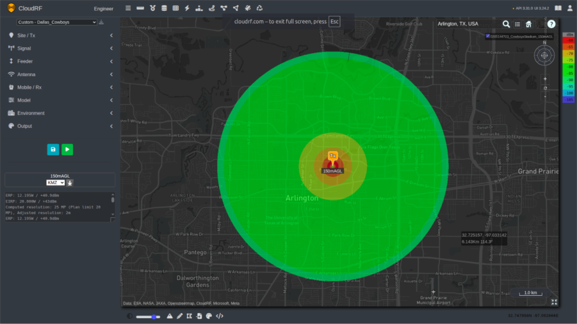The width and height of the screenshot is (577, 324).
Task: Expand the Antenna menu section
Action: pos(60,74)
